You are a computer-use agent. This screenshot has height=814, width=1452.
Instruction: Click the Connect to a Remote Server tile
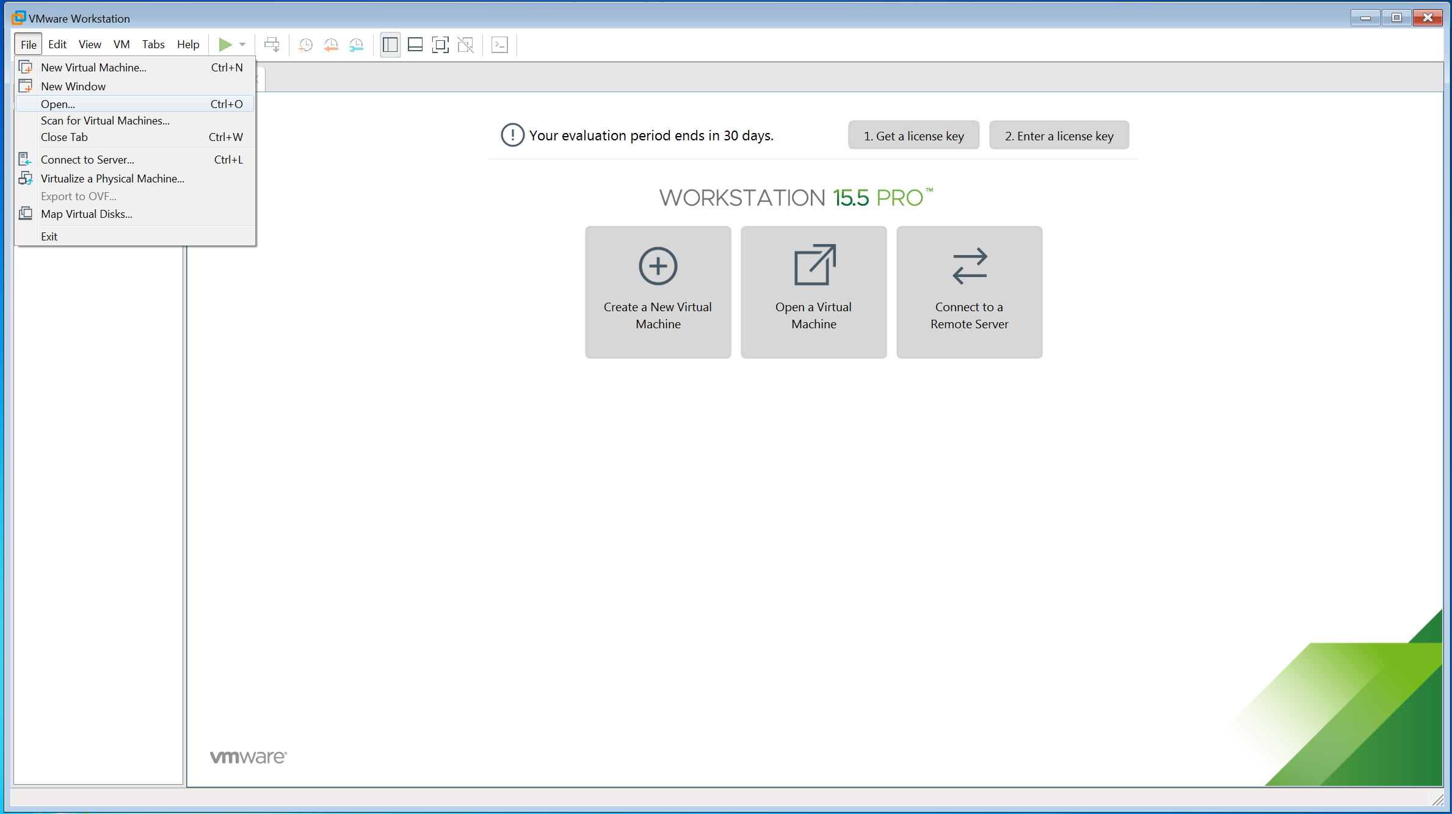(x=969, y=292)
